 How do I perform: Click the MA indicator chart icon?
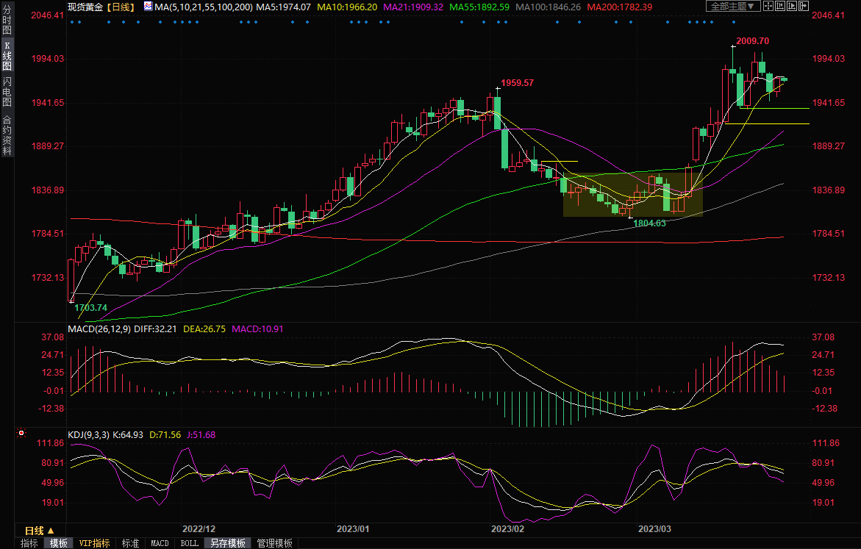coord(148,7)
